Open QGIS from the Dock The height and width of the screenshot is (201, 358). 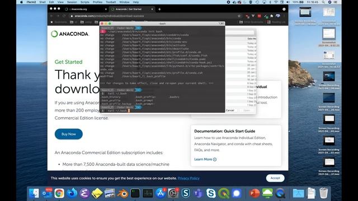(x=224, y=193)
